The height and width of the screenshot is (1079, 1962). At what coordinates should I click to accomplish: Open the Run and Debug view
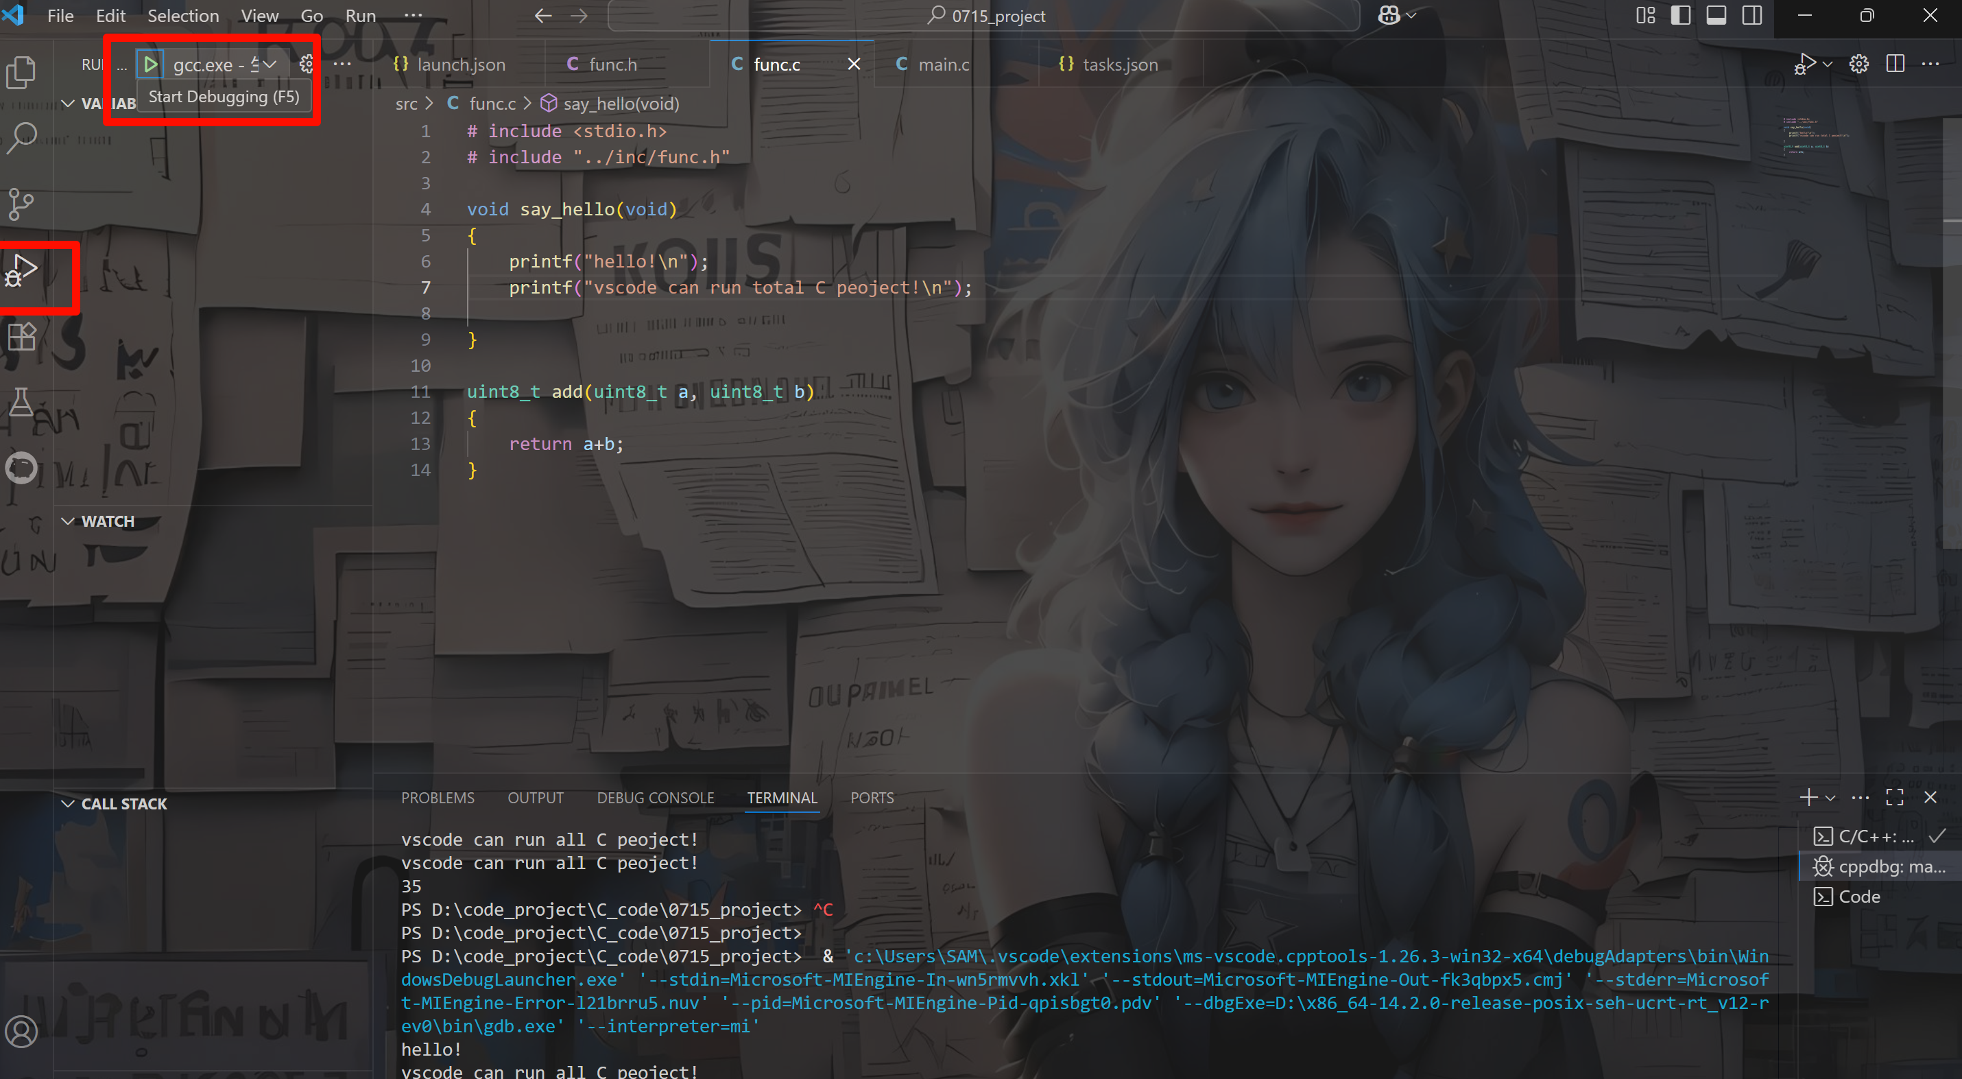(x=21, y=270)
